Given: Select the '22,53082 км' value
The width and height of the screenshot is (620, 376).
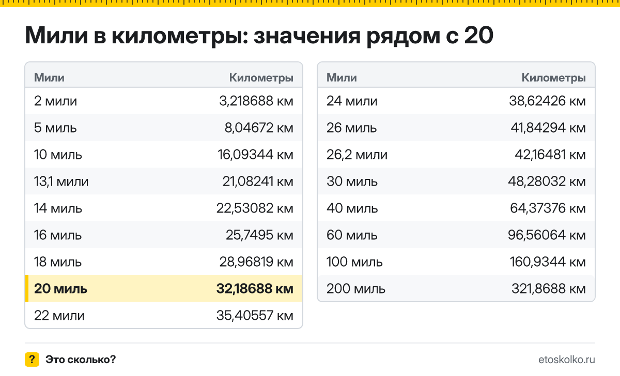Looking at the screenshot, I should [255, 208].
